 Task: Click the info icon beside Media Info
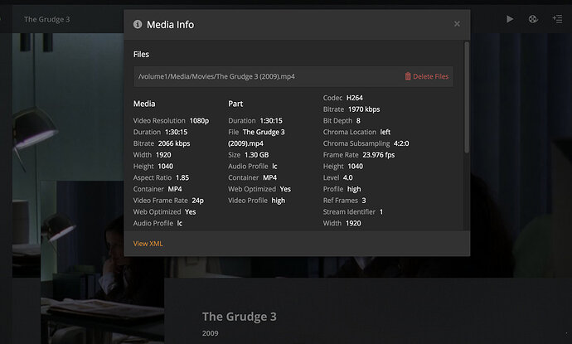click(x=138, y=24)
